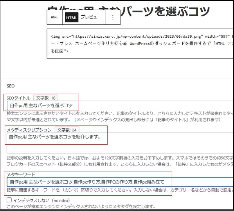Screen dimensions: 234x211
Task: Click the メタディスクリプション label
Action: (29, 130)
